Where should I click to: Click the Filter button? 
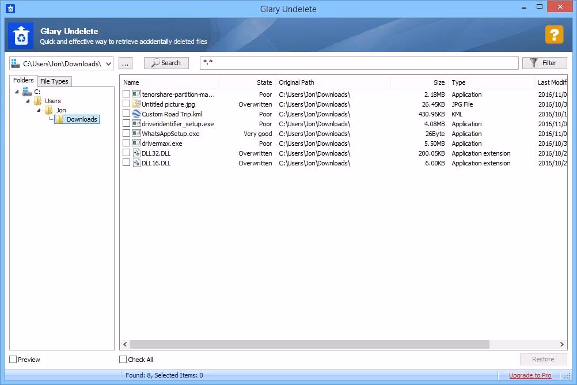545,63
